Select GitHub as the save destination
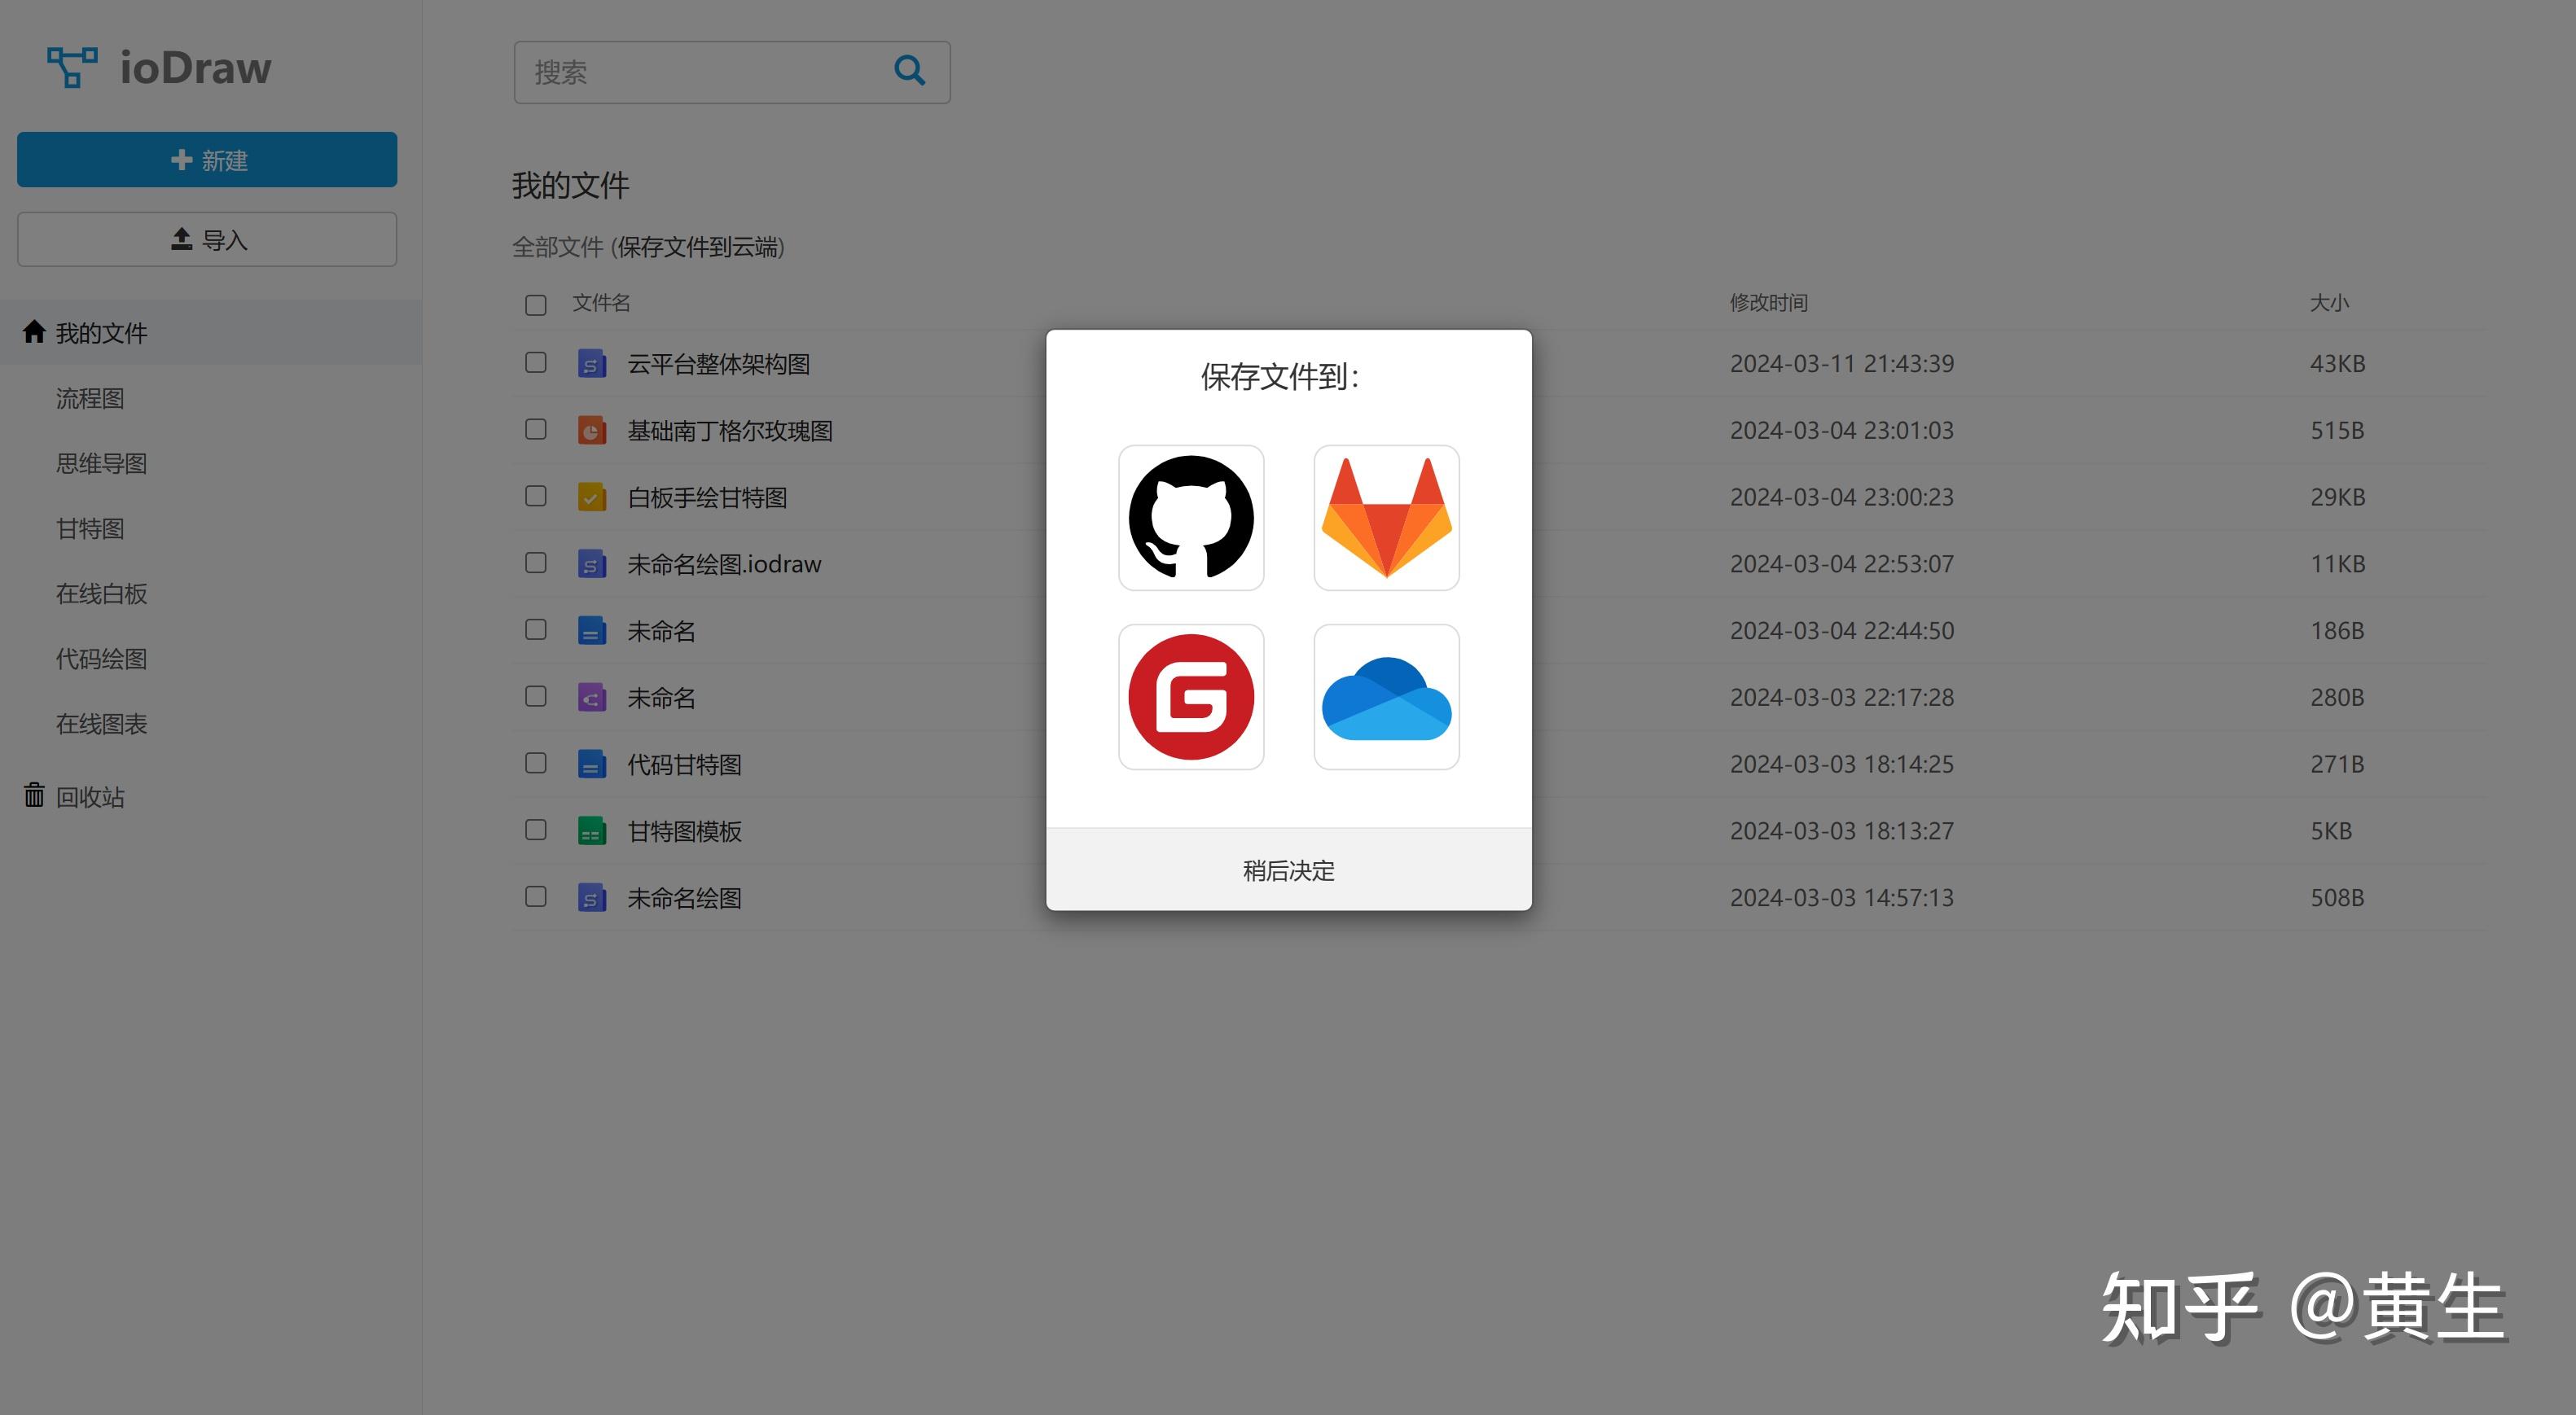The height and width of the screenshot is (1415, 2576). [x=1191, y=518]
